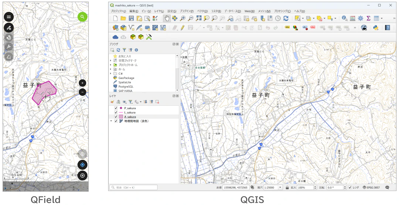
Task: Toggle the レンダ render checkbox
Action: (x=350, y=187)
